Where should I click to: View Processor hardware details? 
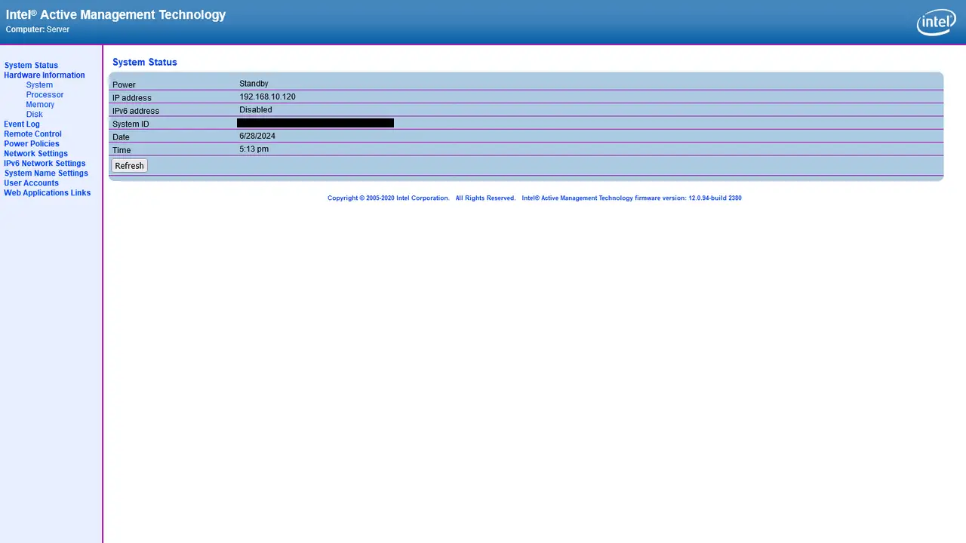tap(45, 95)
